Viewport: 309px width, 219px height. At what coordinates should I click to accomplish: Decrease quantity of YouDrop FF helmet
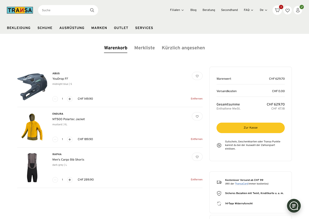[x=55, y=99]
